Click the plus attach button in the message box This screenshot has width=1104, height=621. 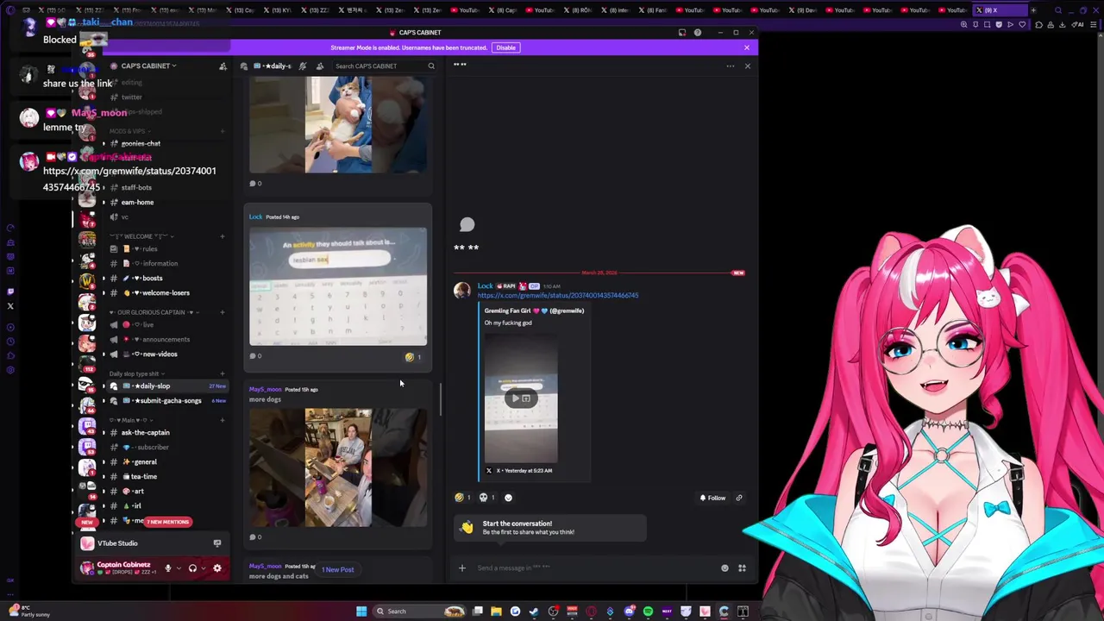(x=462, y=568)
